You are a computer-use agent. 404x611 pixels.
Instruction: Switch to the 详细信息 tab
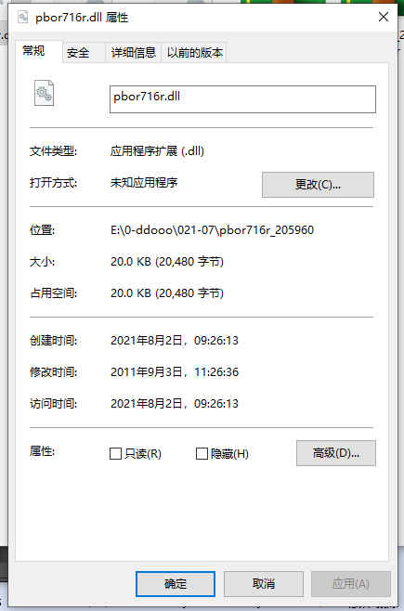133,52
